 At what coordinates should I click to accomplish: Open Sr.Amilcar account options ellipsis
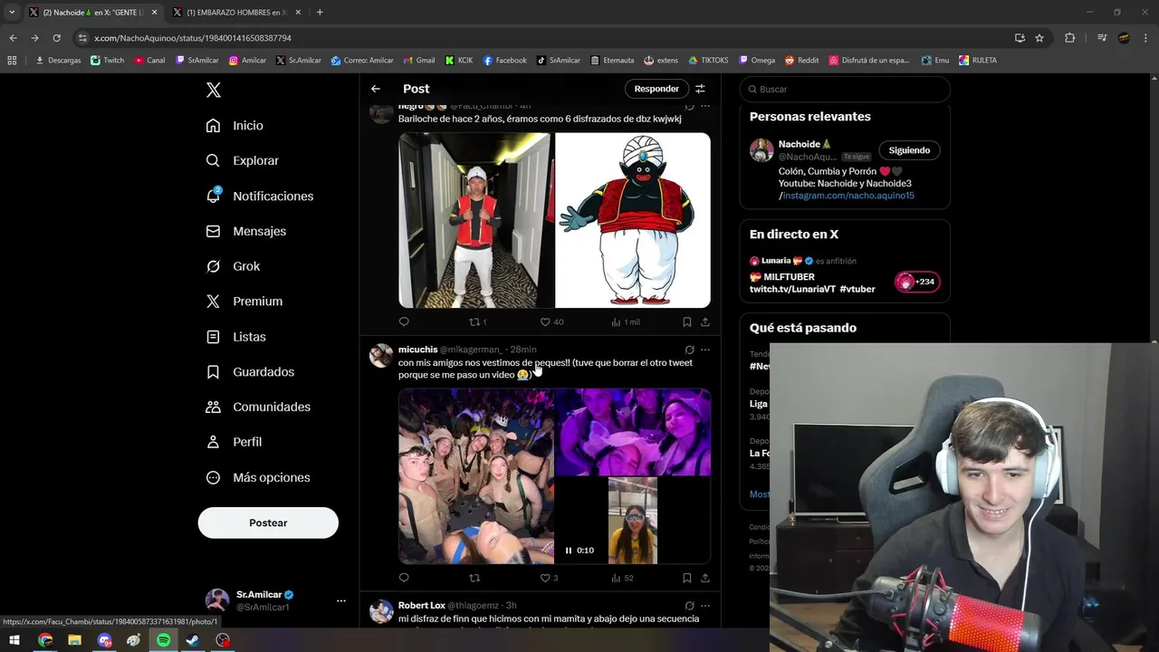tap(341, 600)
